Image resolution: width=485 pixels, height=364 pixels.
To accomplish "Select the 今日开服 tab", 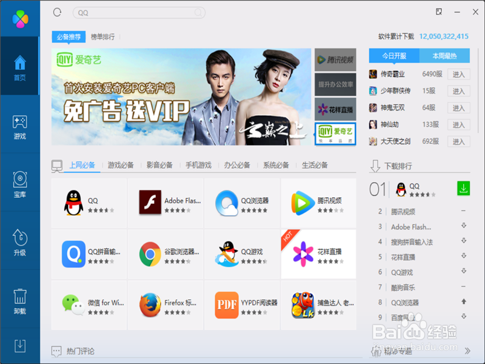I will (394, 56).
